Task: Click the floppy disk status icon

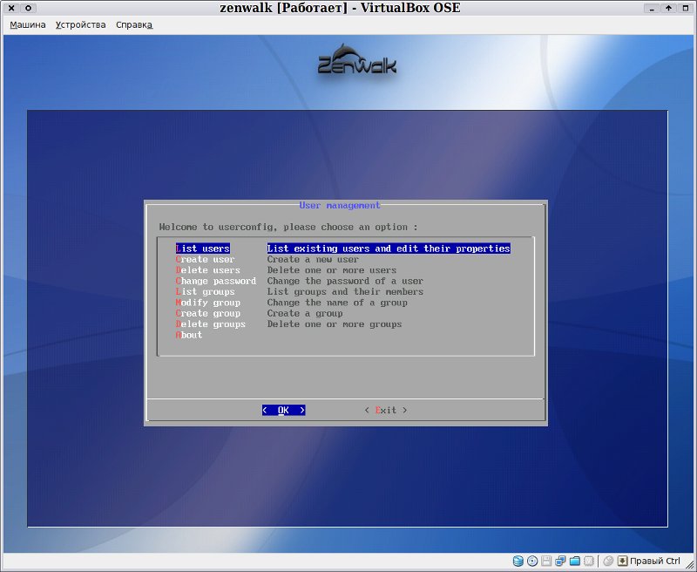Action: (547, 561)
